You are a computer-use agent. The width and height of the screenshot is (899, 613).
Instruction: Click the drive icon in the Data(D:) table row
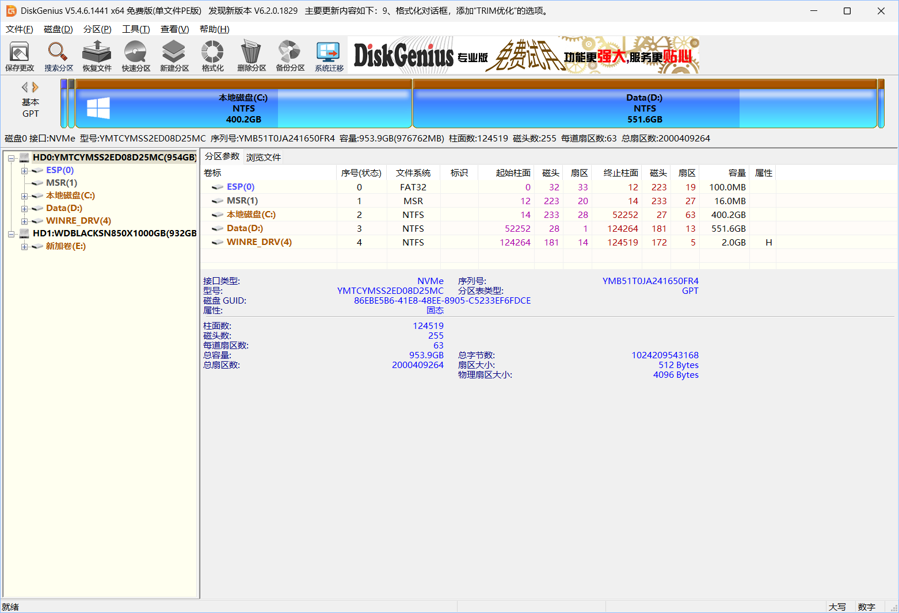pos(218,228)
